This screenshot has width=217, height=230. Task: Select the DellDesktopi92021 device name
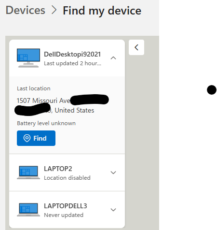pyautogui.click(x=72, y=54)
